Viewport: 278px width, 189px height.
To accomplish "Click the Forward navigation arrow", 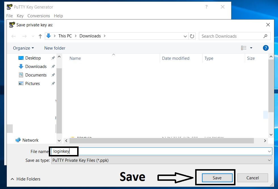I will [x=24, y=36].
